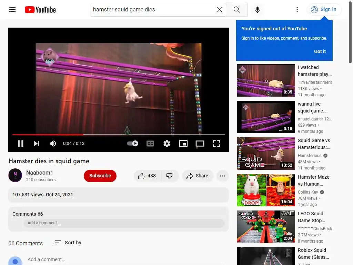
Task: Open Roblox Squid Game video title
Action: 313,254
